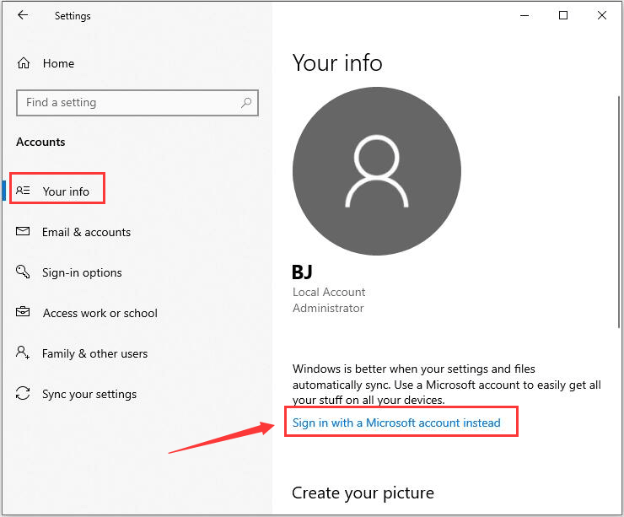The image size is (624, 517).
Task: Select Your info in sidebar
Action: [x=66, y=191]
